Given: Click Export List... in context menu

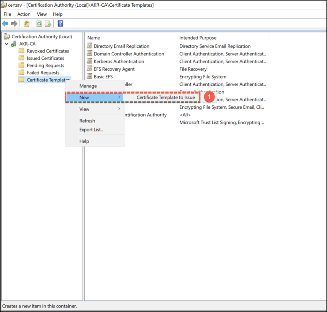Looking at the screenshot, I should [91, 130].
